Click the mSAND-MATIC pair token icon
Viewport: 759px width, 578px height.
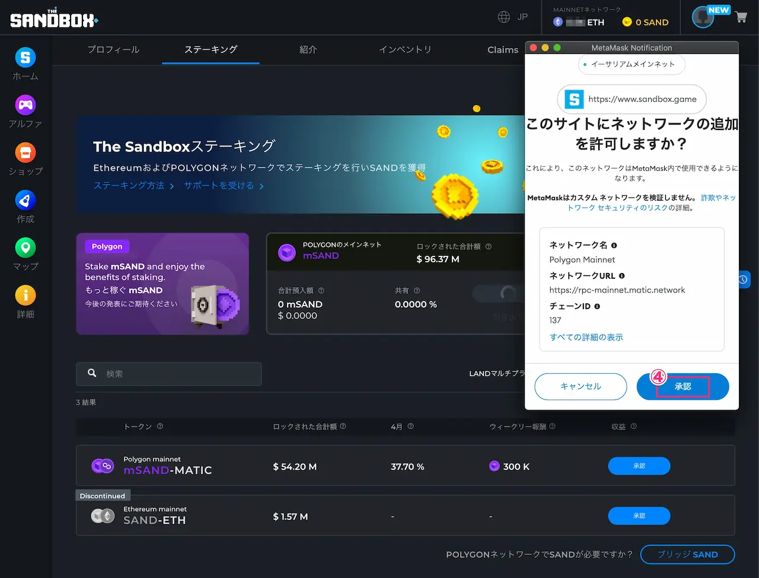tap(103, 466)
